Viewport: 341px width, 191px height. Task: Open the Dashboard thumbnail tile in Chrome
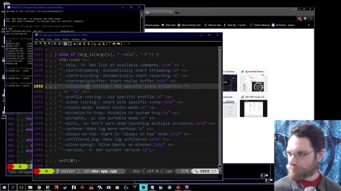(230, 81)
